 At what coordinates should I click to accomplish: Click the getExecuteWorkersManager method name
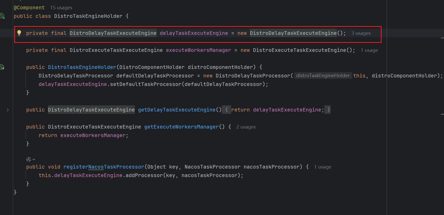[181, 127]
